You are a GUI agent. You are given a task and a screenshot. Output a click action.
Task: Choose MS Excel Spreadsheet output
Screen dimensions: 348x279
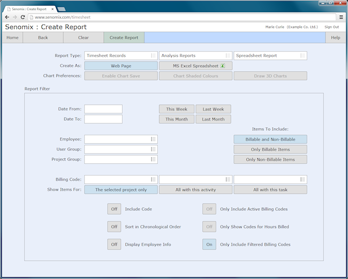click(195, 66)
